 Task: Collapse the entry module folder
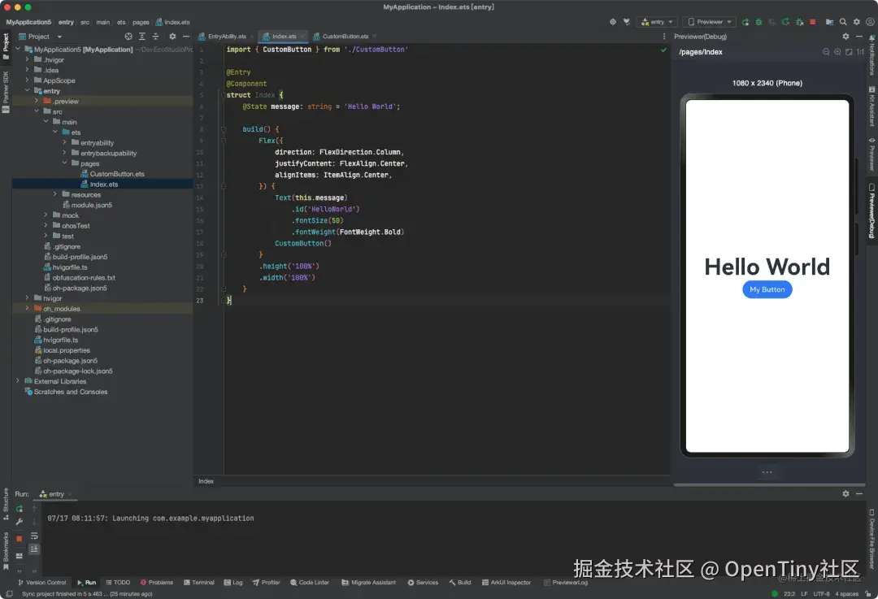coord(27,91)
